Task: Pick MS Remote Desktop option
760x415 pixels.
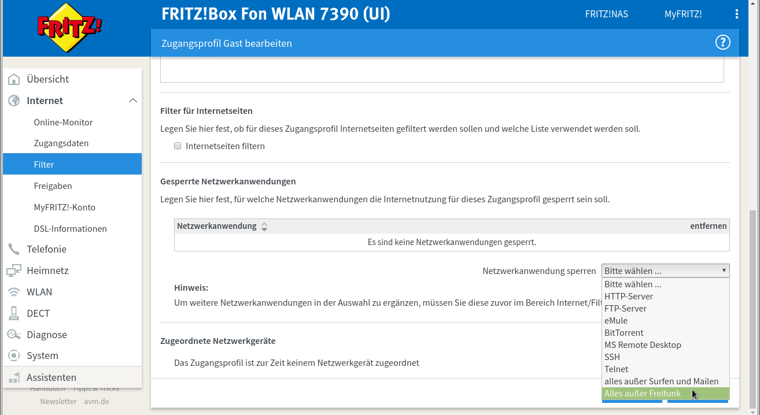Action: coord(643,345)
